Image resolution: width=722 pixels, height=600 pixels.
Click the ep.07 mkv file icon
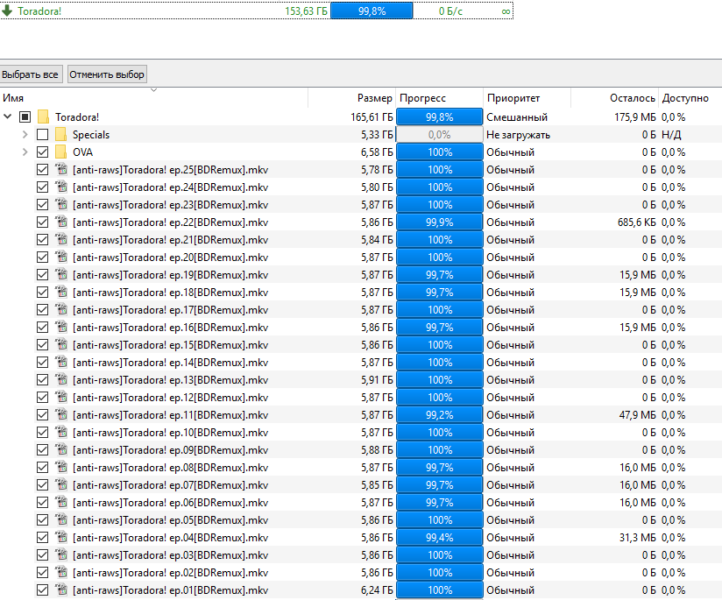tap(61, 484)
